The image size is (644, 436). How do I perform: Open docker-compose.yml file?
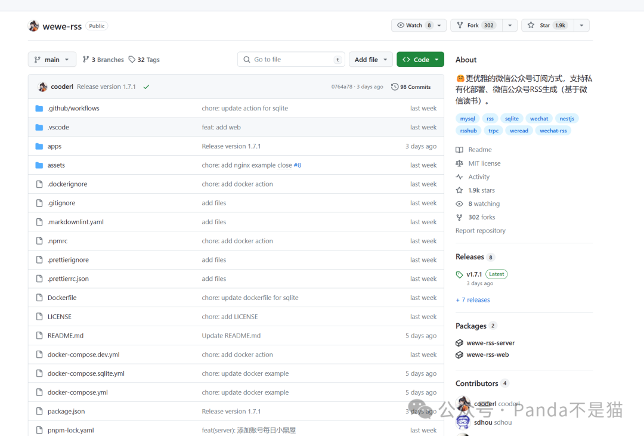click(78, 392)
